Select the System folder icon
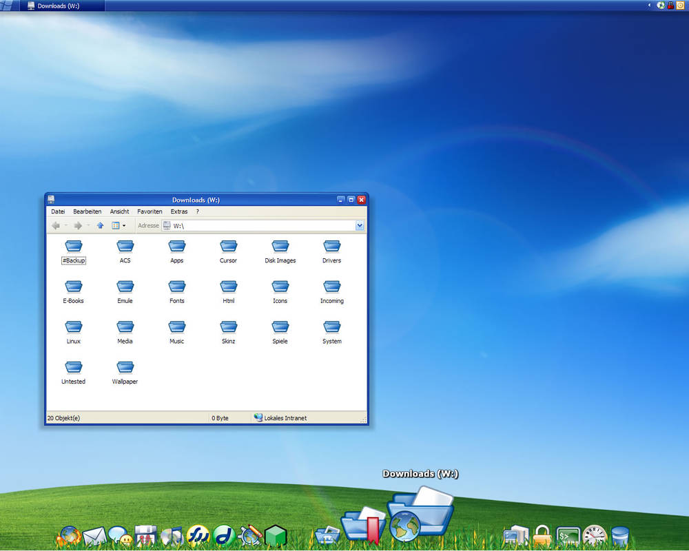Screen dimensions: 689x551 coord(332,327)
